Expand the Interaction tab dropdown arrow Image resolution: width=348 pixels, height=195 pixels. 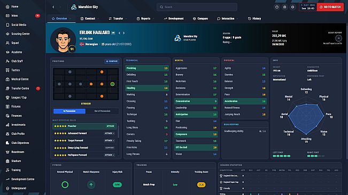238,19
